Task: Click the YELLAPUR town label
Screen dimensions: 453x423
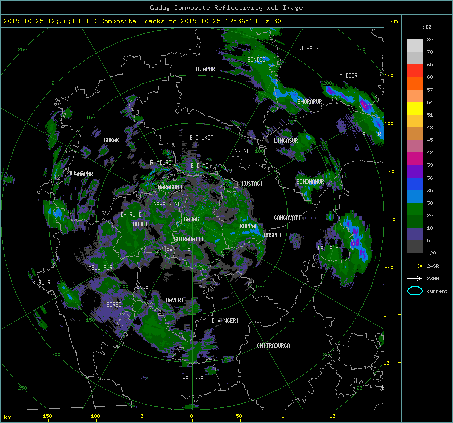Action: 100,268
